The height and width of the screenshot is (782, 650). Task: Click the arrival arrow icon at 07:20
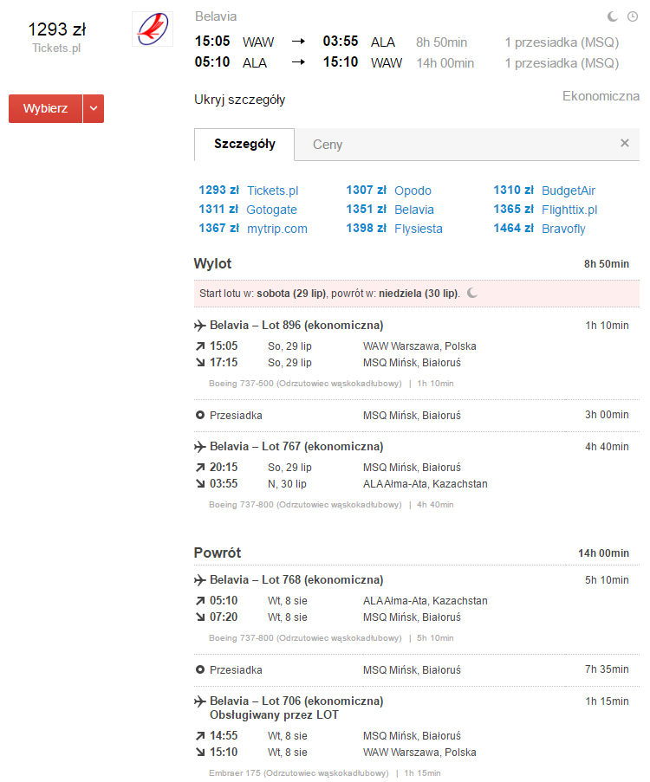(200, 617)
